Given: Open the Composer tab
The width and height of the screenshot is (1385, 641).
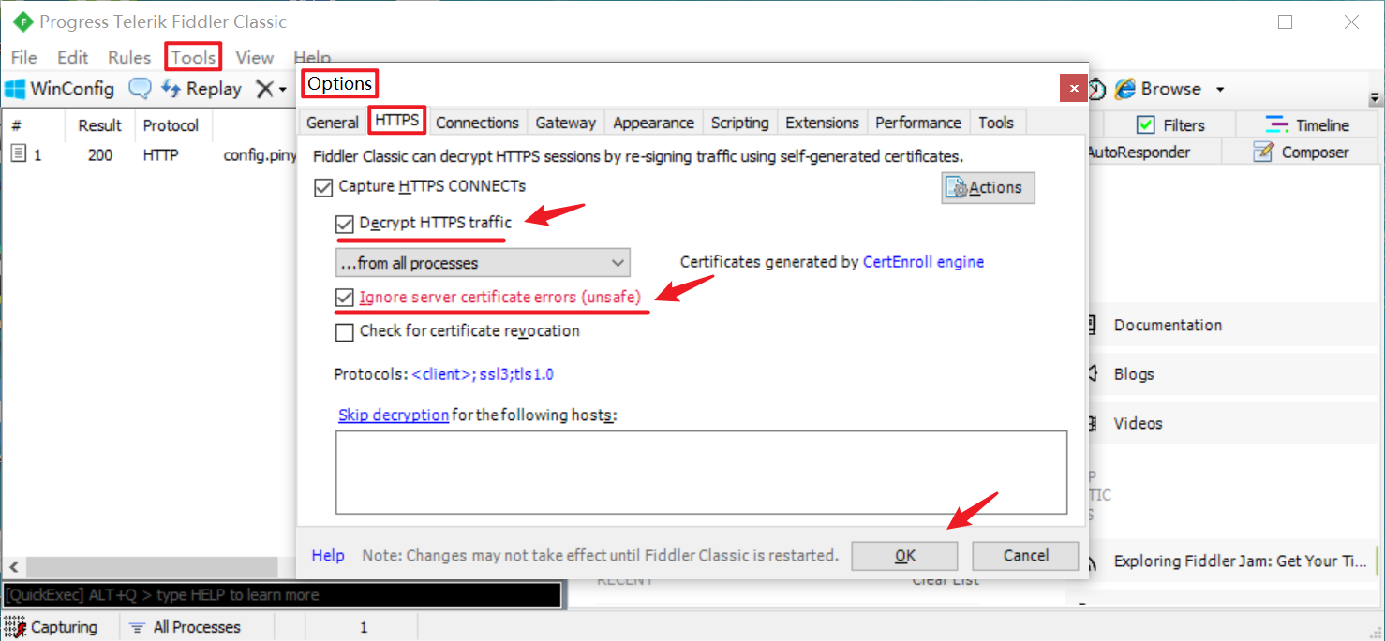Looking at the screenshot, I should click(x=1301, y=152).
